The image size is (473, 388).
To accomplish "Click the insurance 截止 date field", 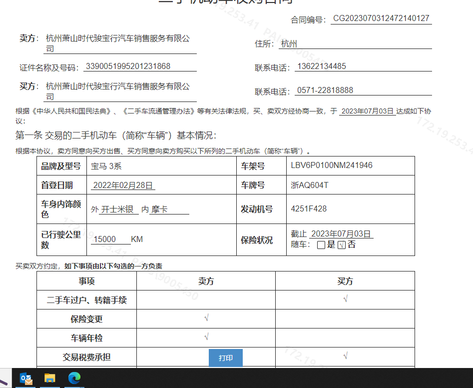I will click(x=341, y=233).
